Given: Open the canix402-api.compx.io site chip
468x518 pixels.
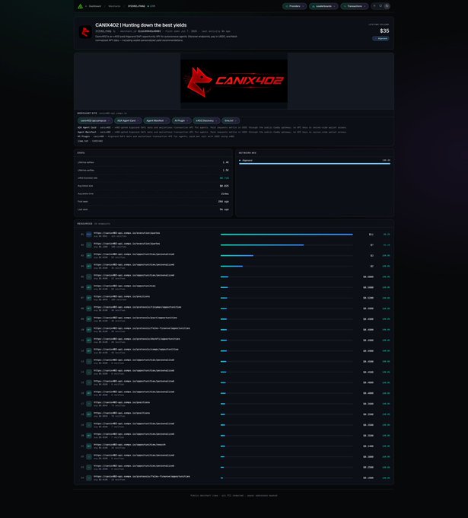Looking at the screenshot, I should tap(95, 121).
